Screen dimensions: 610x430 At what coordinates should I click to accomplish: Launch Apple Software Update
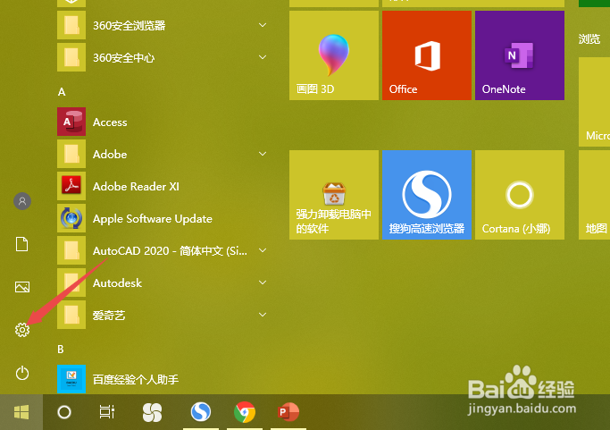pyautogui.click(x=162, y=218)
